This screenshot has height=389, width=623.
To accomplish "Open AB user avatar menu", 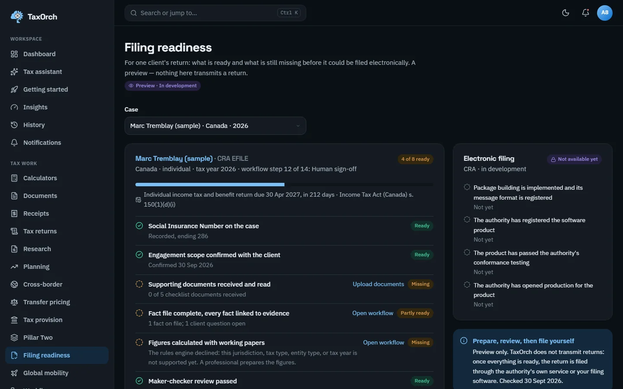I will click(605, 13).
